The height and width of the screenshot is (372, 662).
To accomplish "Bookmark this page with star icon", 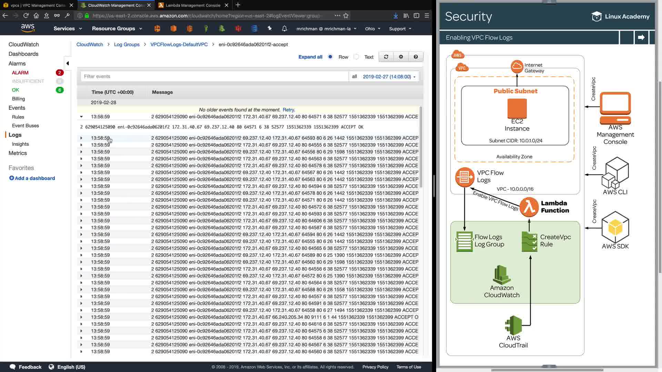I will (346, 15).
